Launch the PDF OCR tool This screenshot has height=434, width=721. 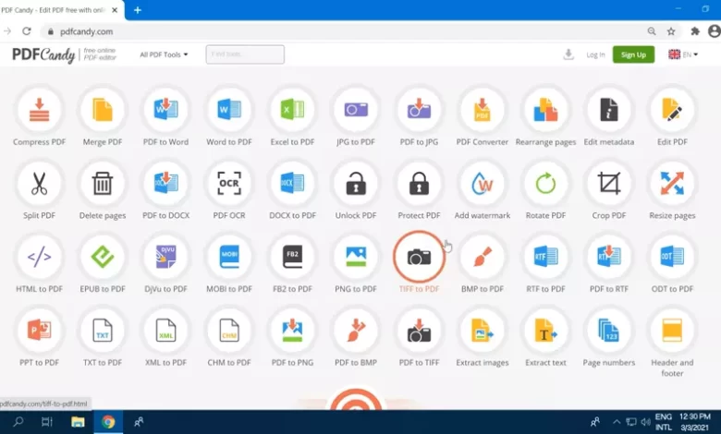coord(228,184)
